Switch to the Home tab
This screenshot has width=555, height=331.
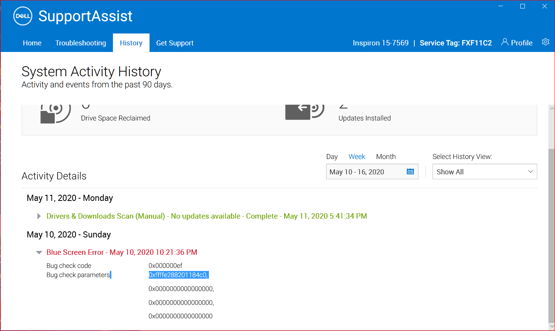[x=32, y=43]
